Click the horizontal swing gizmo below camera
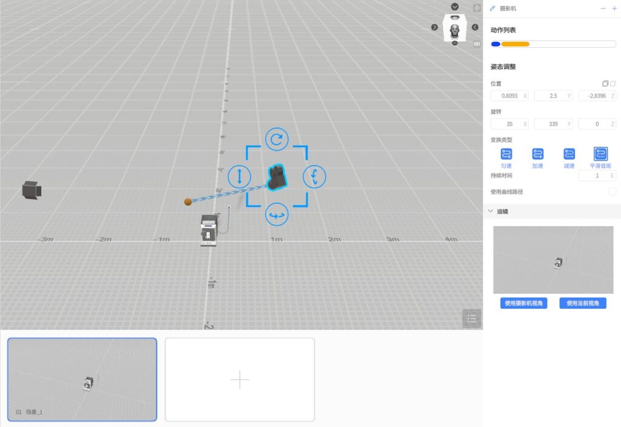The height and width of the screenshot is (427, 621). (277, 215)
